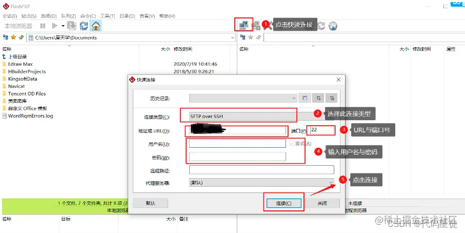The image size is (465, 233).
Task: Close the 快速连接 dialog with X
Action: point(339,80)
